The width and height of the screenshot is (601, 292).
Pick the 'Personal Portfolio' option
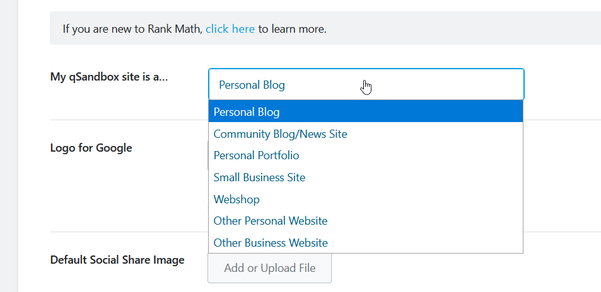click(x=256, y=155)
